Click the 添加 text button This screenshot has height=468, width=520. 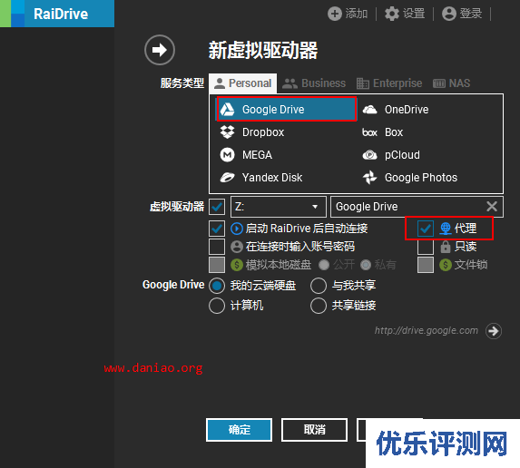pos(357,14)
